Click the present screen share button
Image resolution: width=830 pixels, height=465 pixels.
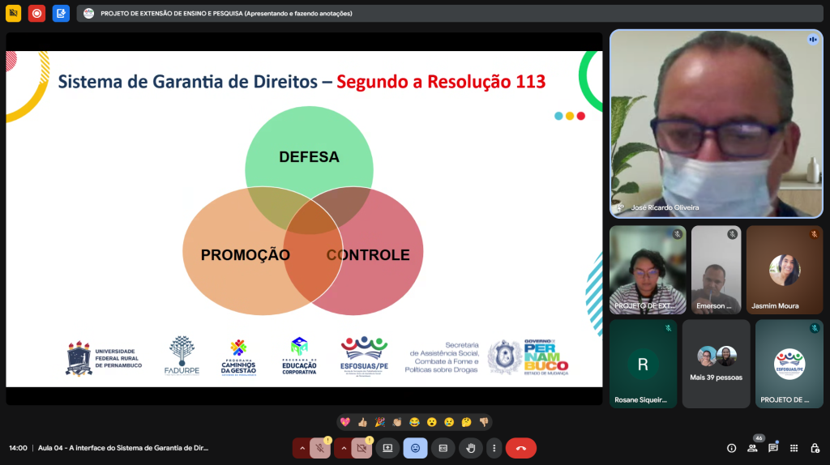pyautogui.click(x=387, y=448)
